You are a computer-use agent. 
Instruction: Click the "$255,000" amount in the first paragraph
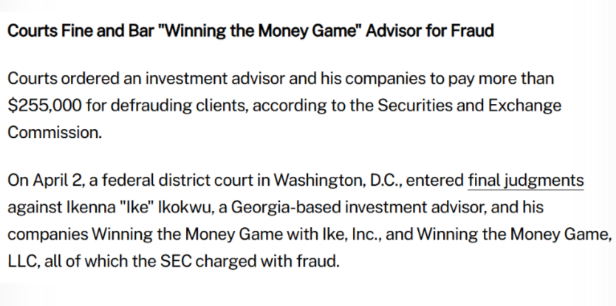(x=45, y=105)
